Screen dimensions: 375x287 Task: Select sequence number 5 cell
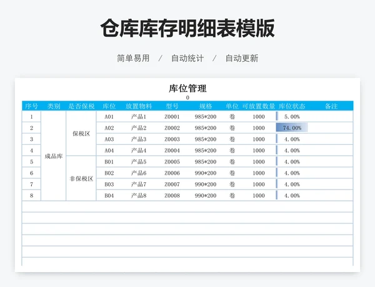click(31, 162)
